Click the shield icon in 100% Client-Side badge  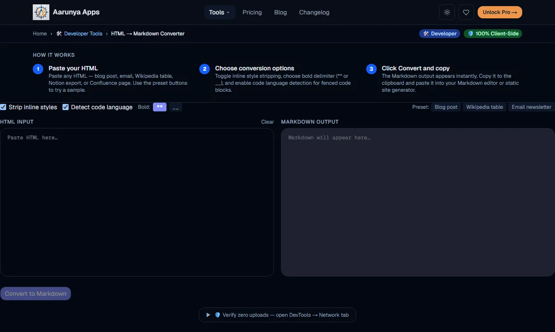(x=471, y=34)
